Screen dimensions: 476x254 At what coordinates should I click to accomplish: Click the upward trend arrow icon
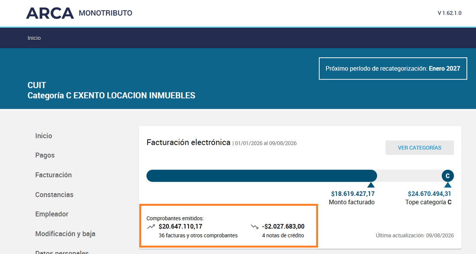pyautogui.click(x=151, y=227)
